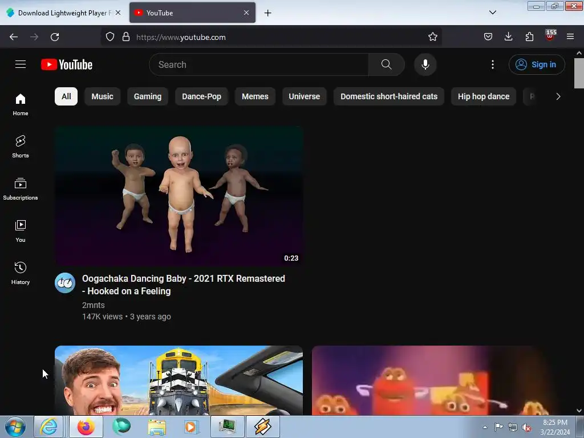Bookmark this page with star icon
The width and height of the screenshot is (584, 438).
432,37
